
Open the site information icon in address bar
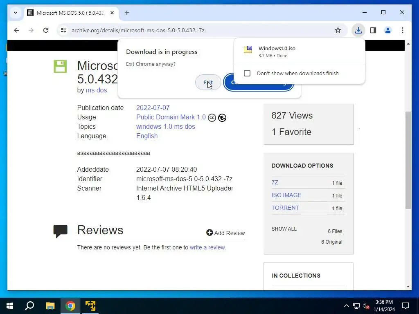coord(63,30)
